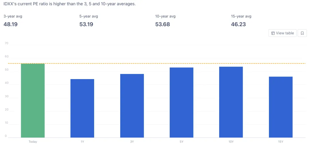Select the blue 3Y bar

(132, 106)
